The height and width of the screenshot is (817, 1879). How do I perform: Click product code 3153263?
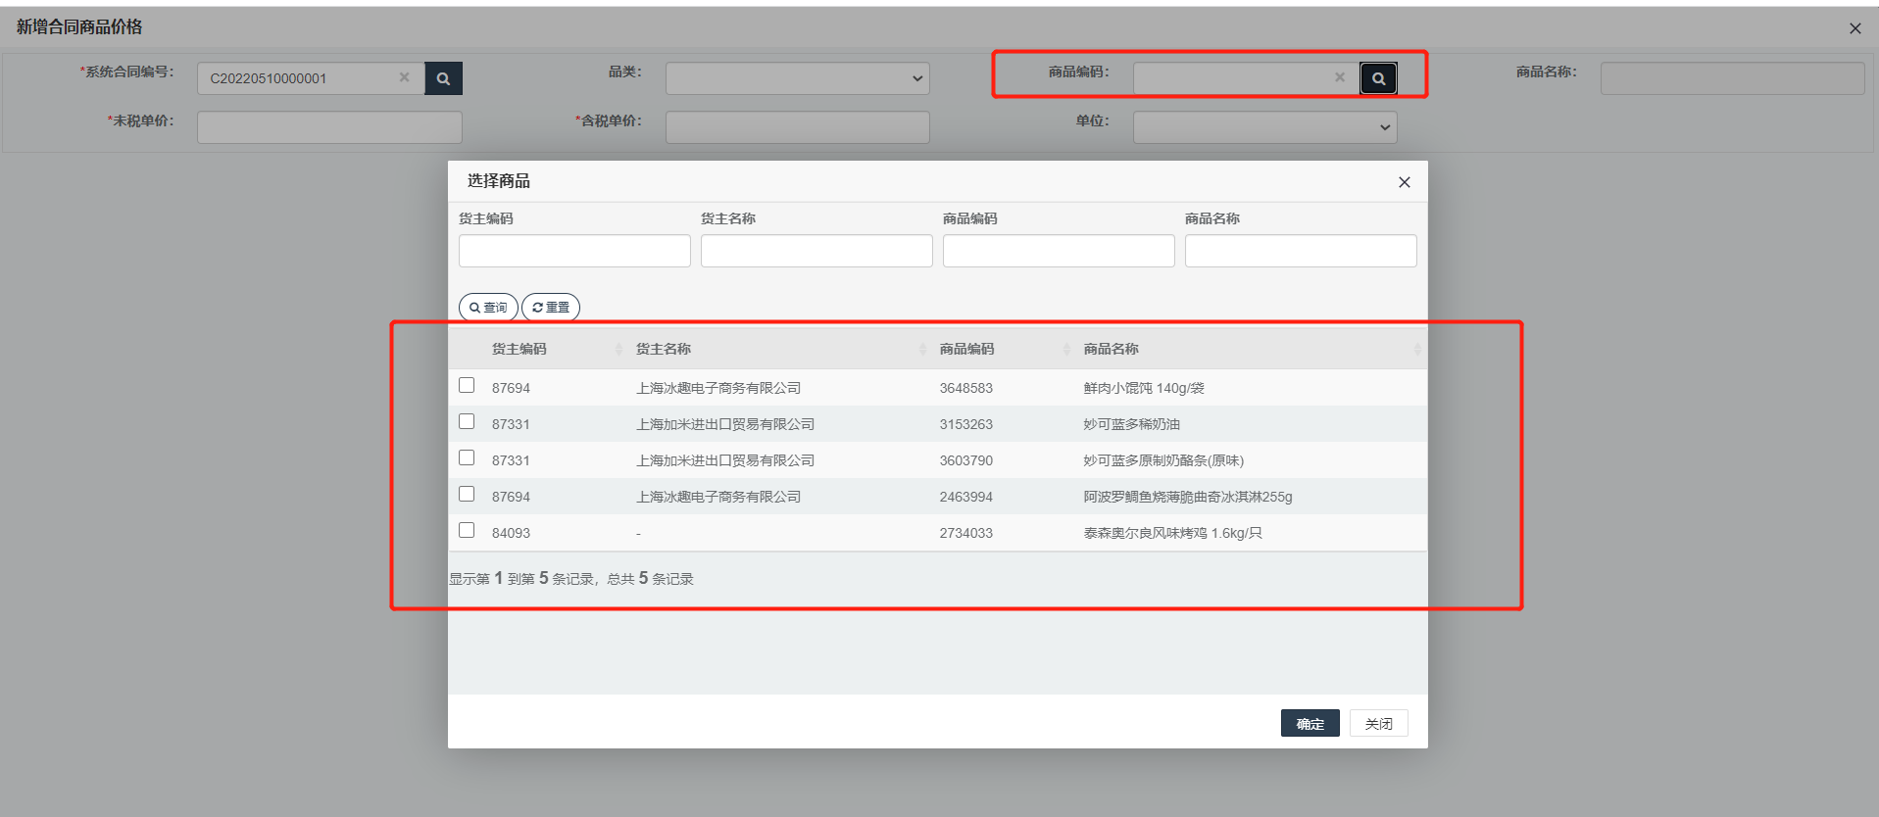(x=965, y=424)
